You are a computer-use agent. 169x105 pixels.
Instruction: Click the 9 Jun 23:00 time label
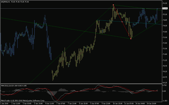[x=106, y=104]
